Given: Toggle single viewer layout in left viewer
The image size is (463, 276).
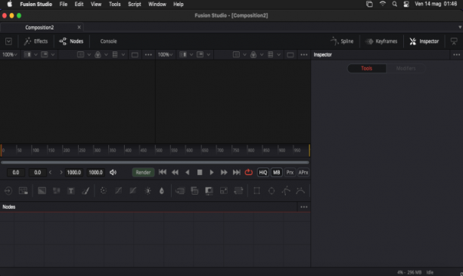Looking at the screenshot, I should 135,55.
